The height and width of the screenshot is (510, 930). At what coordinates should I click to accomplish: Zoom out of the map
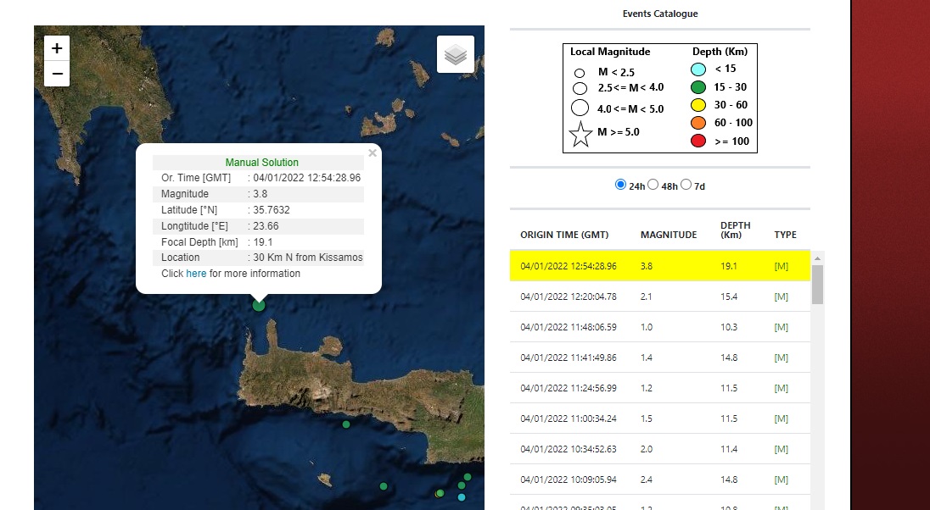(x=57, y=74)
